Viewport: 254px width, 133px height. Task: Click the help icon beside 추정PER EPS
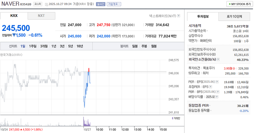tap(211, 87)
